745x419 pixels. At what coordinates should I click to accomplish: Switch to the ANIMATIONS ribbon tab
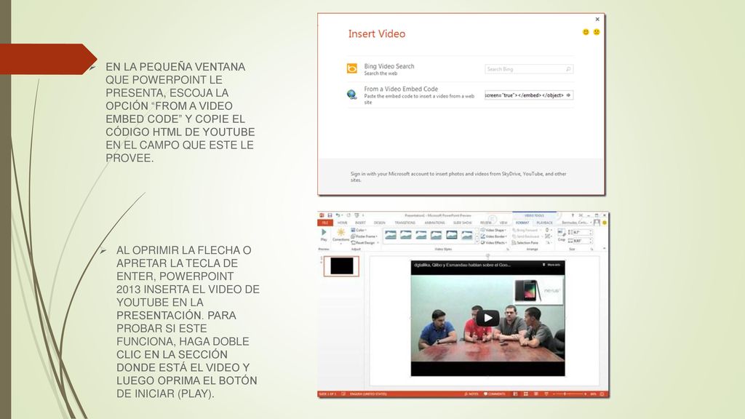(435, 223)
